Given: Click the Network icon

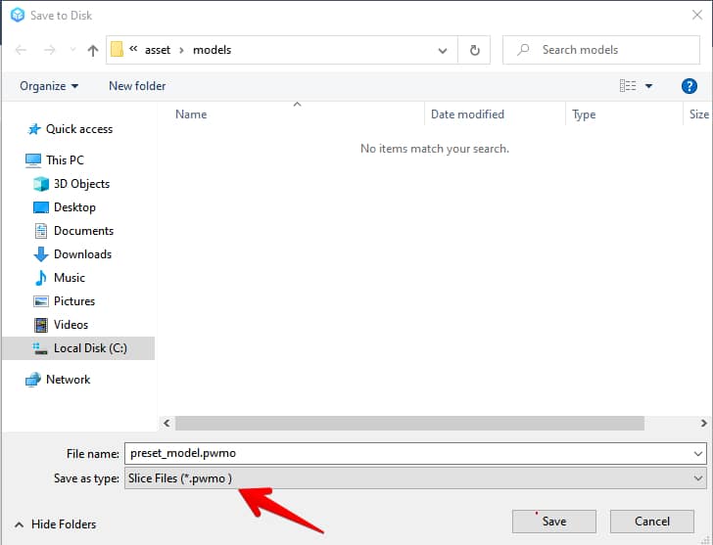Looking at the screenshot, I should click(33, 380).
